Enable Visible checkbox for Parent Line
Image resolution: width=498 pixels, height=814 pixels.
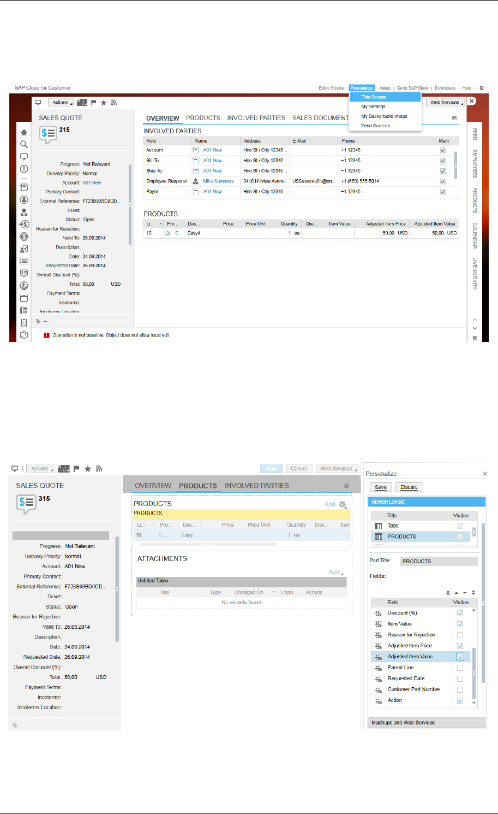point(460,668)
